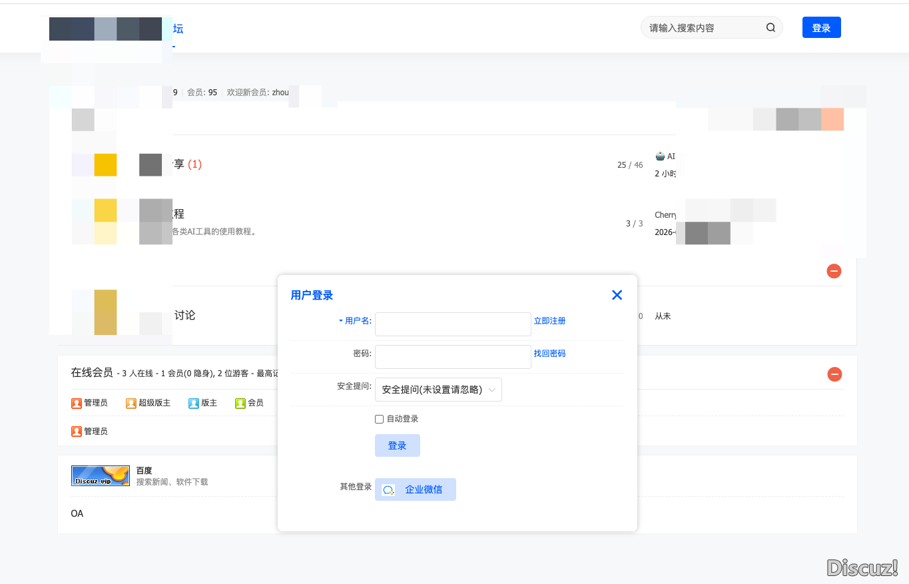Open the 百度 friend link
Viewport: 909px width, 584px height.
coord(144,470)
